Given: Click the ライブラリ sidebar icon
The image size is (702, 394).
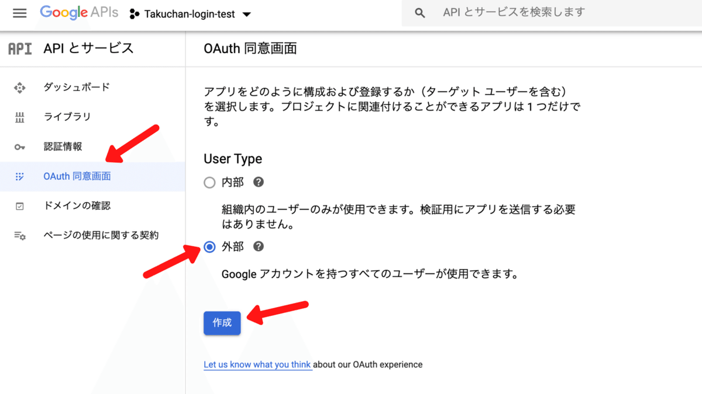Looking at the screenshot, I should click(20, 117).
